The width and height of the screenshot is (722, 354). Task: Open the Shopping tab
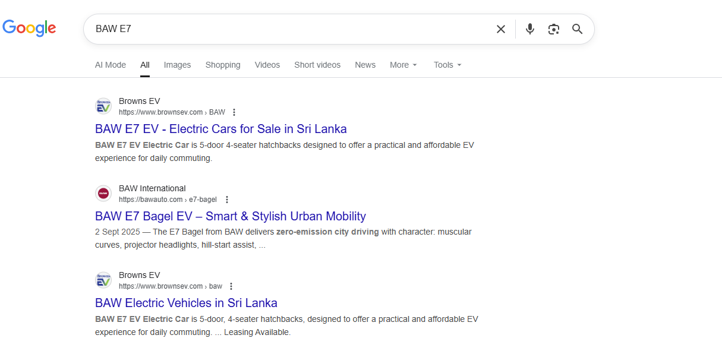pos(223,65)
